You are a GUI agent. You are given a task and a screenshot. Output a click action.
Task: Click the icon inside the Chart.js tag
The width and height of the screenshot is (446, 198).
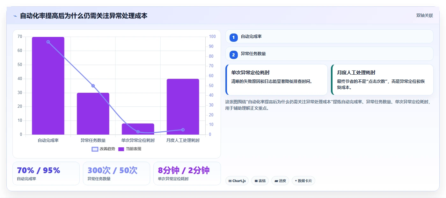pyautogui.click(x=230, y=181)
